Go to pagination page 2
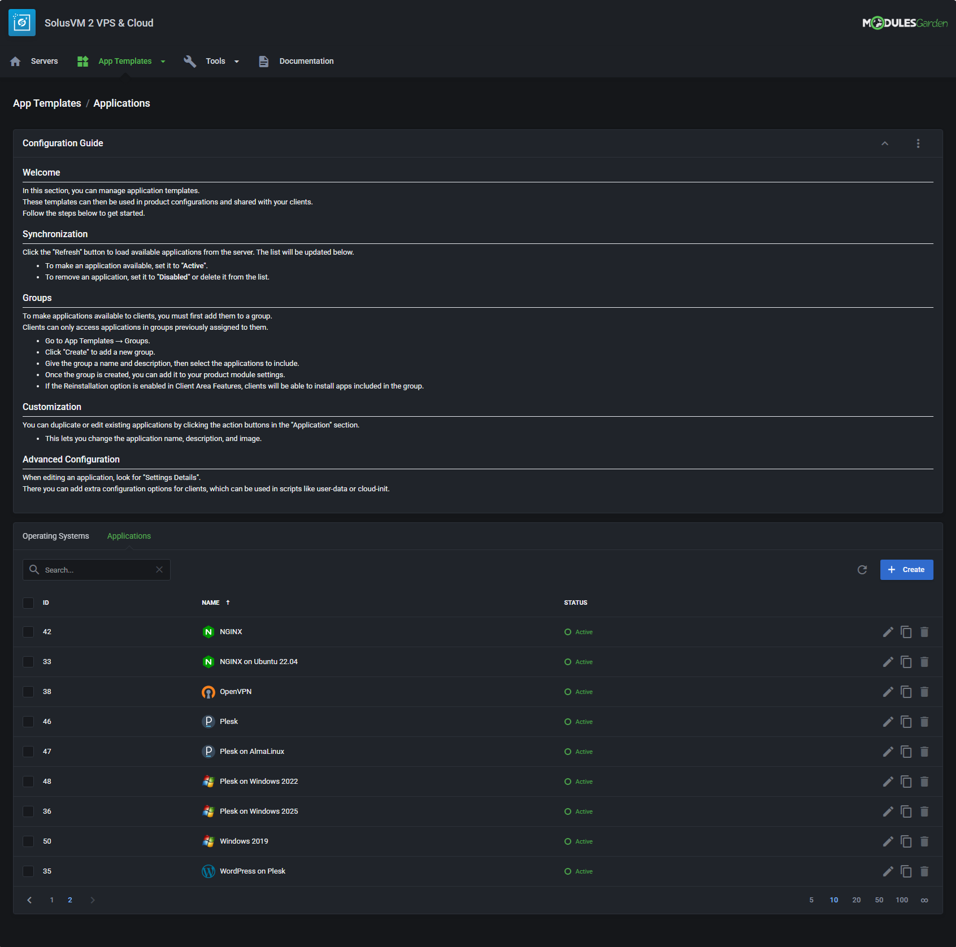This screenshot has height=947, width=956. [70, 900]
